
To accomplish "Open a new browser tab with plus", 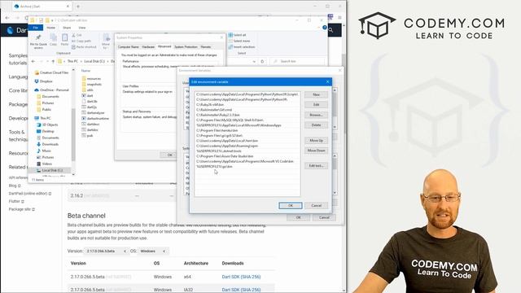I will 78,7.
